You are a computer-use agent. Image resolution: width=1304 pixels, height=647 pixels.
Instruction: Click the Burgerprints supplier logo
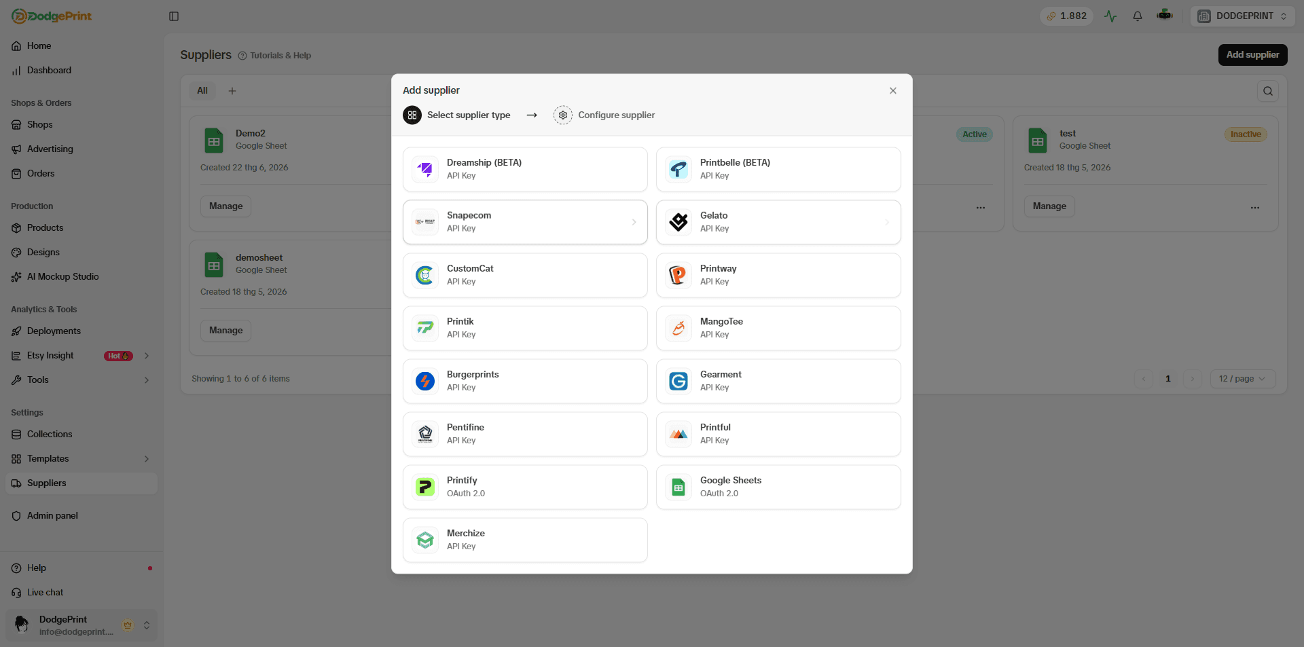tap(425, 381)
